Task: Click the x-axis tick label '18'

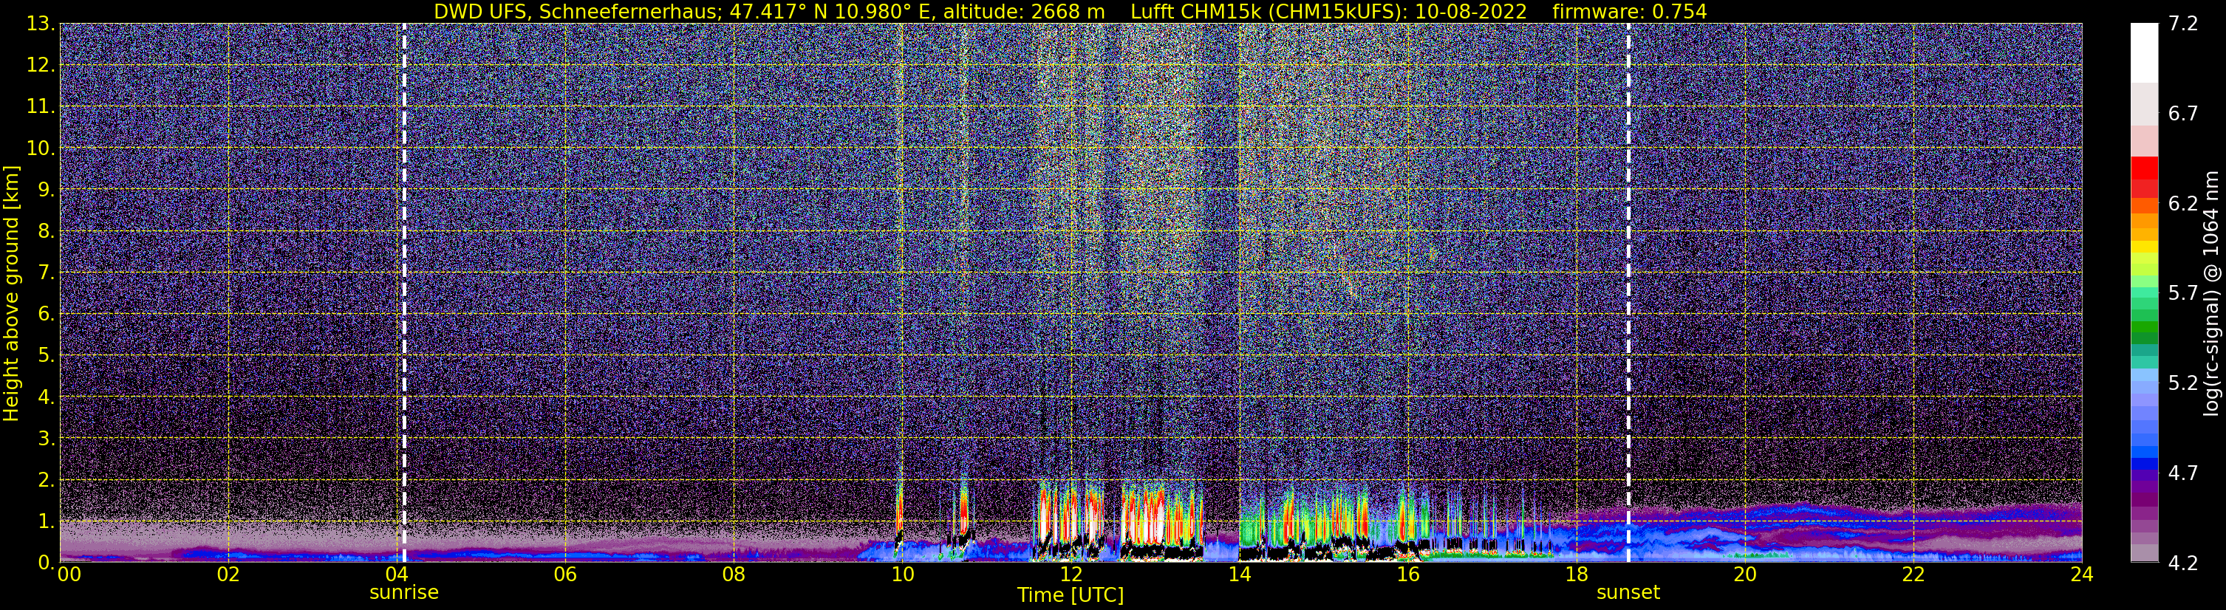Action: [x=1576, y=575]
